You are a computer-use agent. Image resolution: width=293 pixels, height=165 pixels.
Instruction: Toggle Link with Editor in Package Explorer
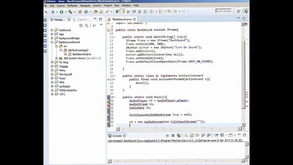[87, 26]
